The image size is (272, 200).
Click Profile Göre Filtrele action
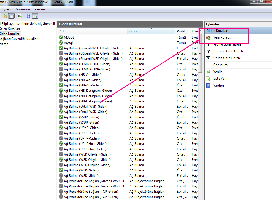[x=227, y=44]
